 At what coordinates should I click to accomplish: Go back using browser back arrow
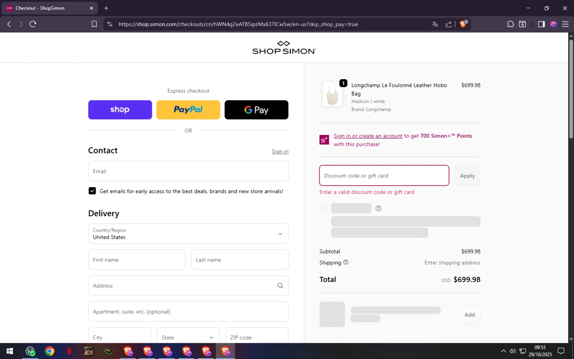pos(9,24)
